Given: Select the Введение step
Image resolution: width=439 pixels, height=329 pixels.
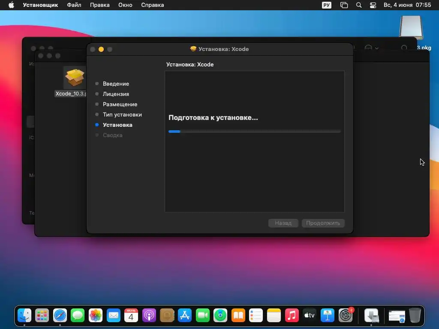Looking at the screenshot, I should tap(116, 84).
